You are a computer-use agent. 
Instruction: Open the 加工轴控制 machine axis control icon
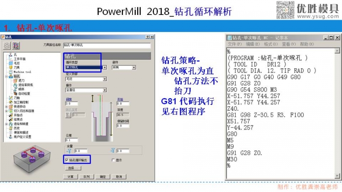tap(10, 102)
